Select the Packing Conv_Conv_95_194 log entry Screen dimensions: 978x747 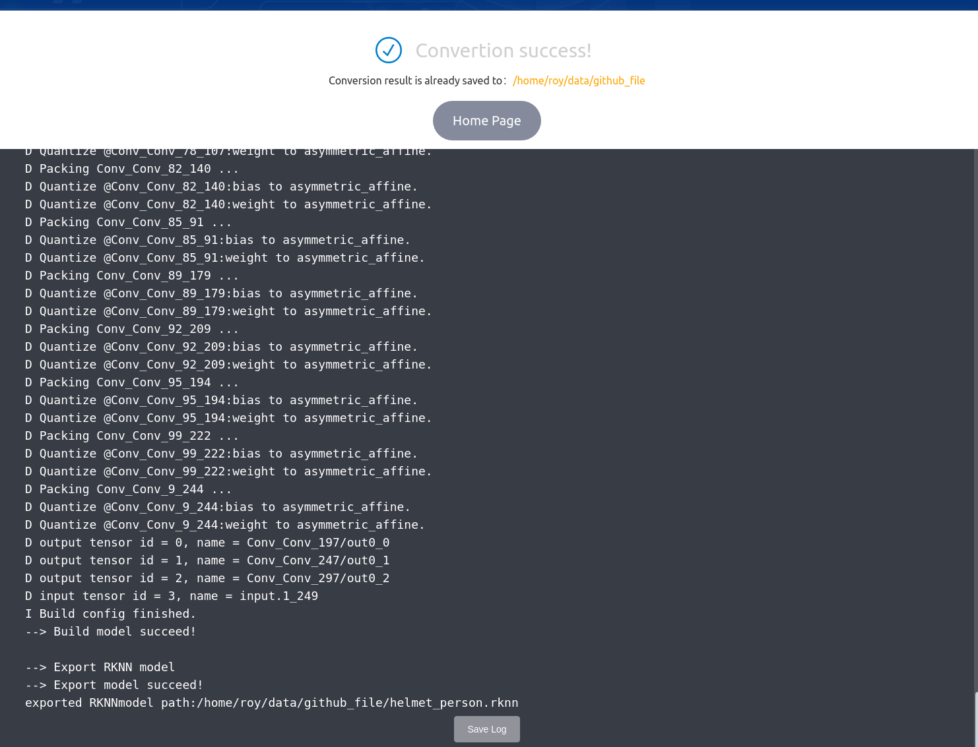(x=131, y=382)
